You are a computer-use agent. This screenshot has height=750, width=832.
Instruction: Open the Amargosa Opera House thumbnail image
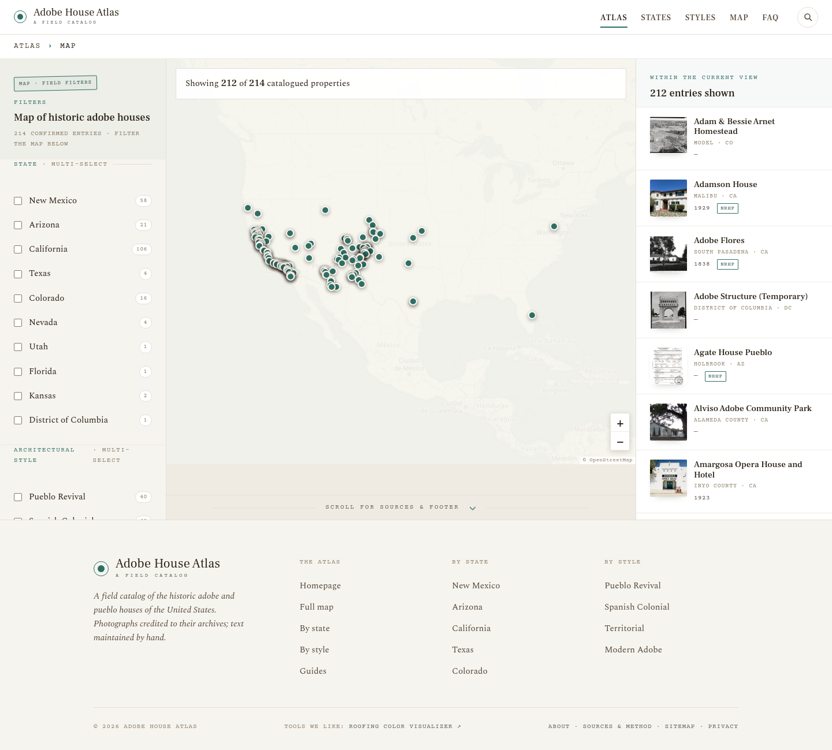tap(668, 478)
